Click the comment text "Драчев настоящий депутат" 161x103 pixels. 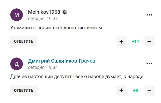pos(77,76)
